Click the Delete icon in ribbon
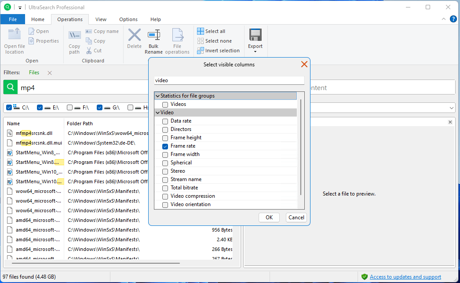 coord(134,35)
